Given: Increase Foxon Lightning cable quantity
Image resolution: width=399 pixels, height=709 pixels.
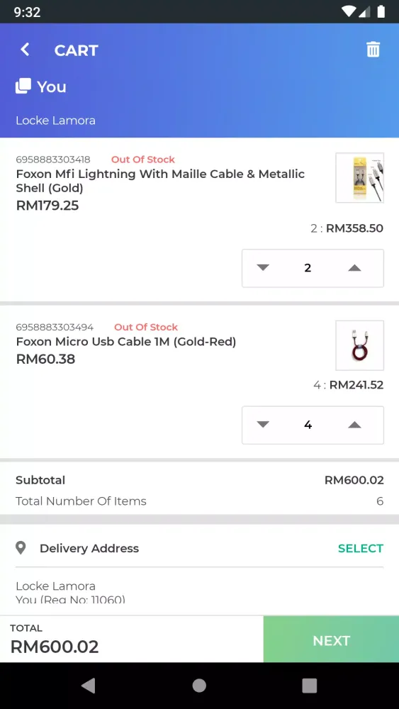Looking at the screenshot, I should 355,268.
